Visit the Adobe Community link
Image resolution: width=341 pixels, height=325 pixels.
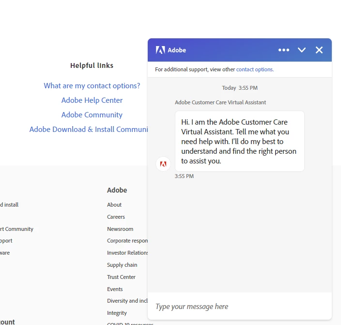pyautogui.click(x=92, y=115)
